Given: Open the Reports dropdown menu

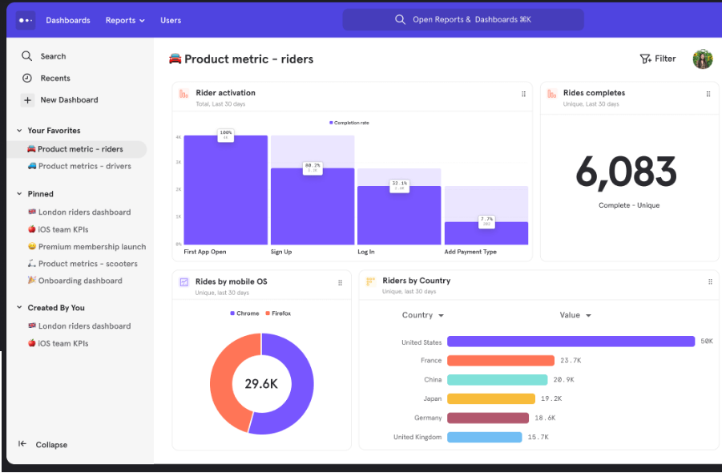Looking at the screenshot, I should [x=125, y=20].
